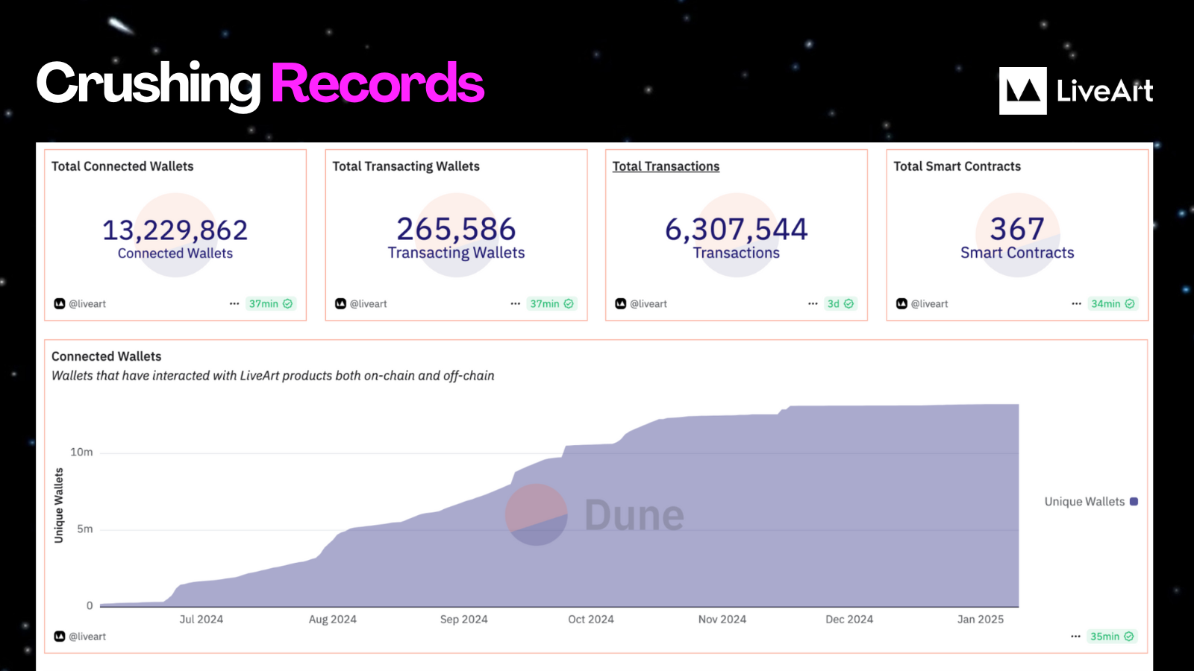The height and width of the screenshot is (671, 1194).
Task: Click @liveart avatar on Total Transacting Wallets card
Action: [340, 303]
